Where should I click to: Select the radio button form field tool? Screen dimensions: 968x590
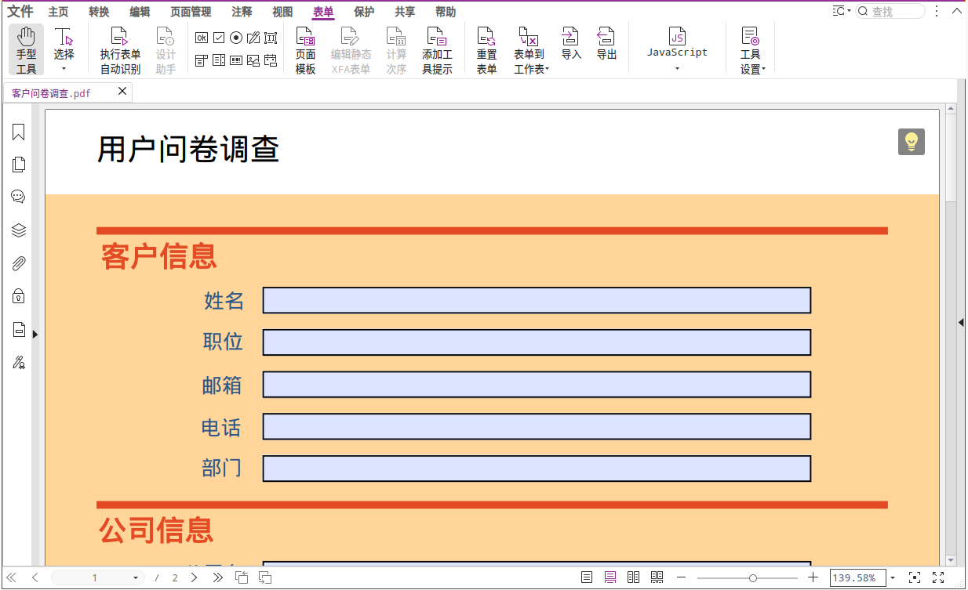(236, 37)
